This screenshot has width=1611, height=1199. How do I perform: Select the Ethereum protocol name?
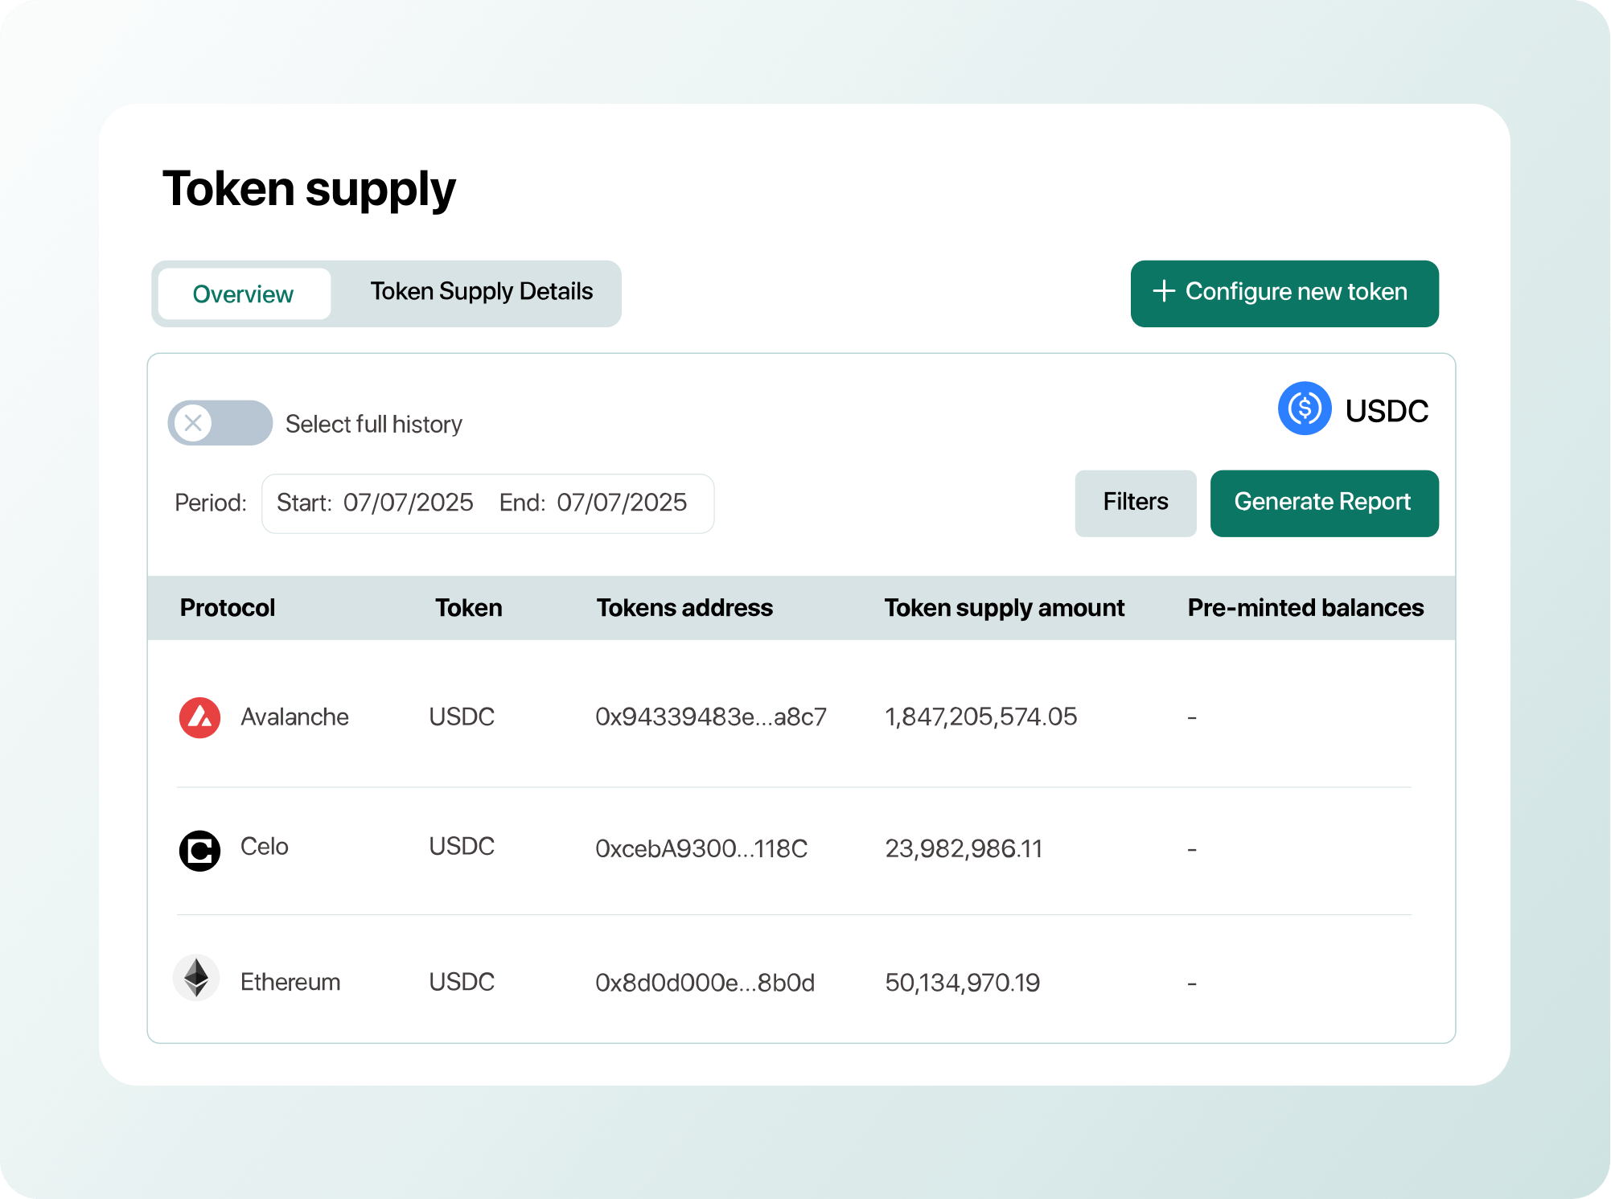pos(290,982)
